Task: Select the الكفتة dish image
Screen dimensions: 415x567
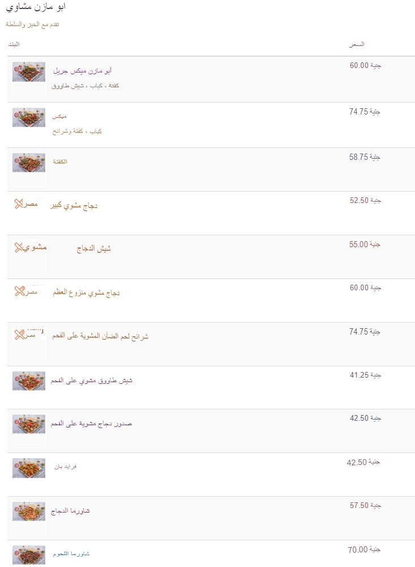Action: [29, 162]
